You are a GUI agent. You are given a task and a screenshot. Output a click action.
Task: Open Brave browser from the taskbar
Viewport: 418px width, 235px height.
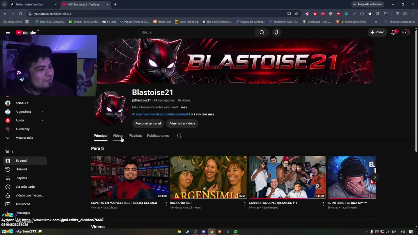(x=219, y=232)
